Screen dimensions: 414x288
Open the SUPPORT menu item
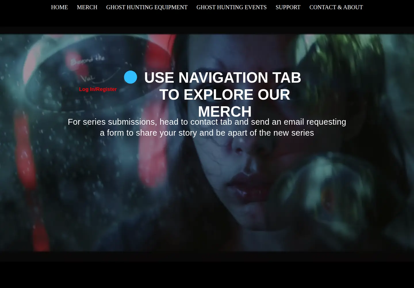pos(288,7)
